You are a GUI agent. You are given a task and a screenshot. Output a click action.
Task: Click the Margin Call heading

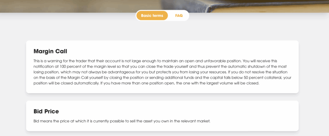[x=50, y=51]
